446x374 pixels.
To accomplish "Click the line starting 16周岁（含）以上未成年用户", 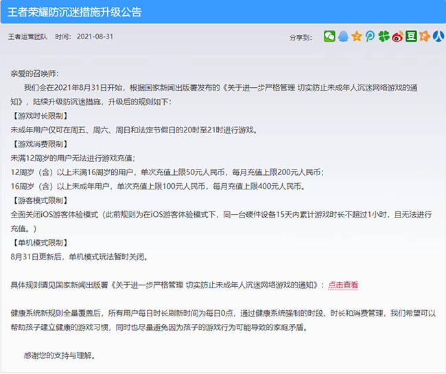I will [x=158, y=186].
